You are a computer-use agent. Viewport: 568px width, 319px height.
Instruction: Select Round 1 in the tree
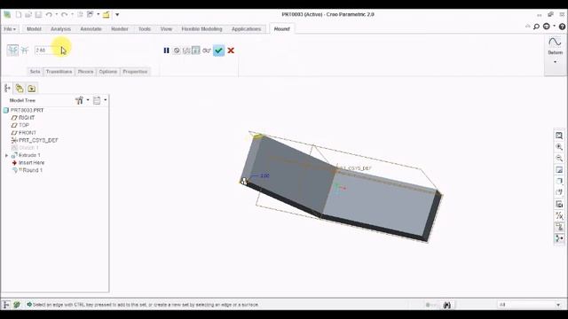[x=28, y=170]
